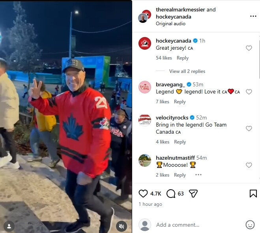Viewport: 260px width, 233px height.
Task: Like hockeycanada's "Great jersey!" comment
Action: pos(249,48)
